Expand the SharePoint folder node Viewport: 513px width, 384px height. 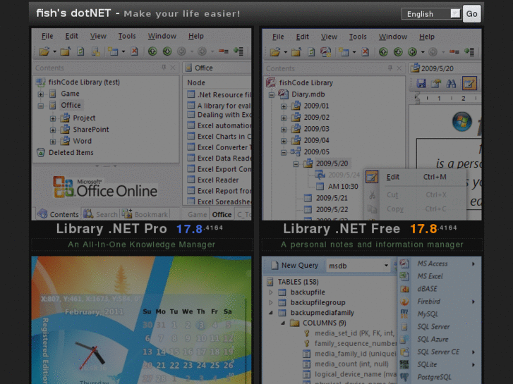(53, 130)
